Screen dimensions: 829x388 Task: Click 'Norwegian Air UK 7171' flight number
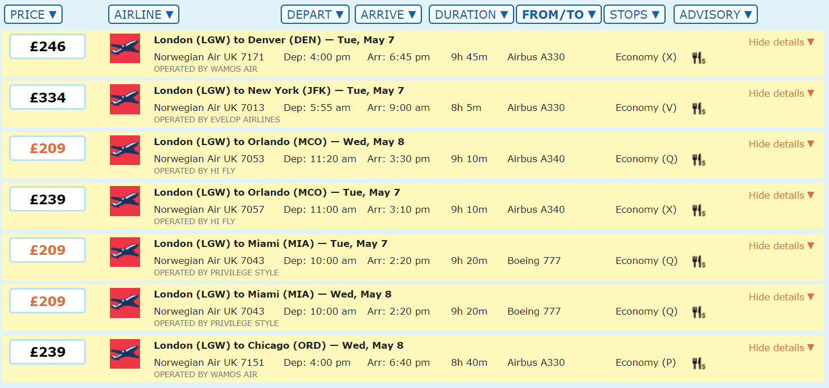pos(209,57)
